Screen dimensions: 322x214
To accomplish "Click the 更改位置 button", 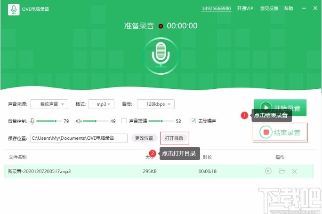I will click(x=144, y=138).
